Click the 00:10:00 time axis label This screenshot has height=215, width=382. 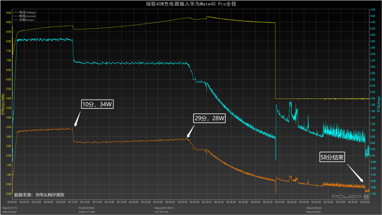coord(73,202)
